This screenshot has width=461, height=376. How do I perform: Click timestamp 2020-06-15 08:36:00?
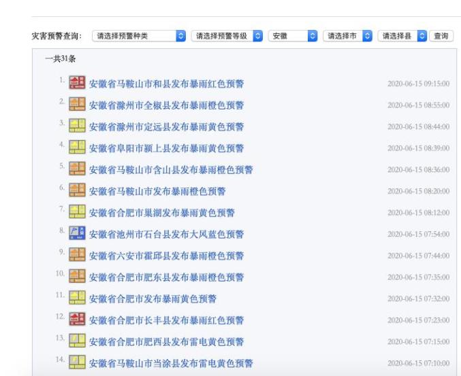[x=418, y=170]
